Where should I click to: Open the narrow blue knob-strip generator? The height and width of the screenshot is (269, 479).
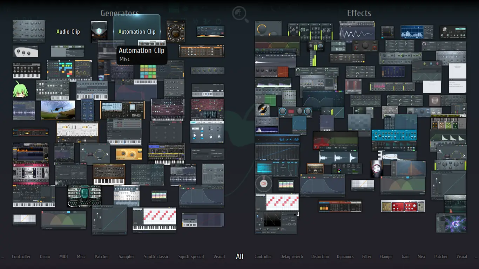pyautogui.click(x=88, y=110)
